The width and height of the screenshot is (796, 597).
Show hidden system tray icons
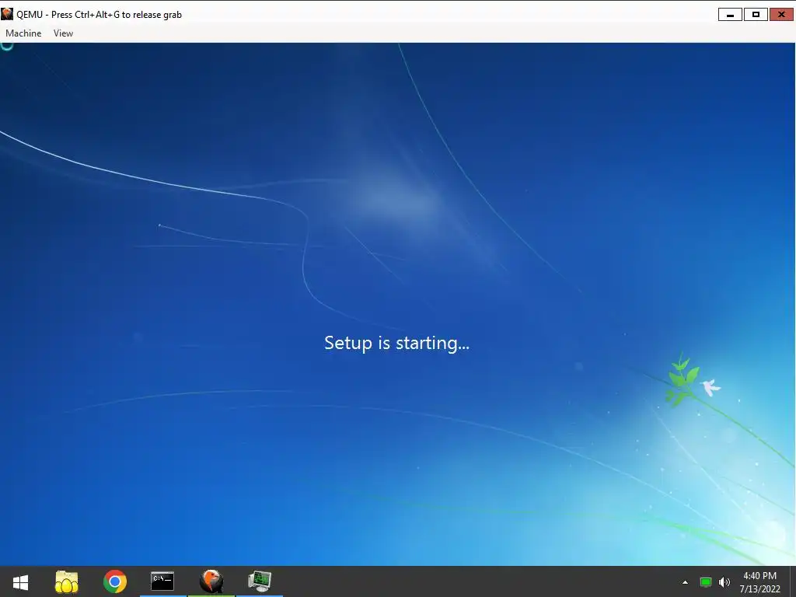686,582
